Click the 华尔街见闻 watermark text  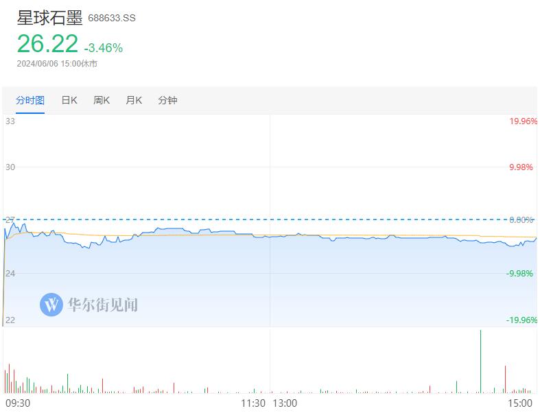pos(102,305)
